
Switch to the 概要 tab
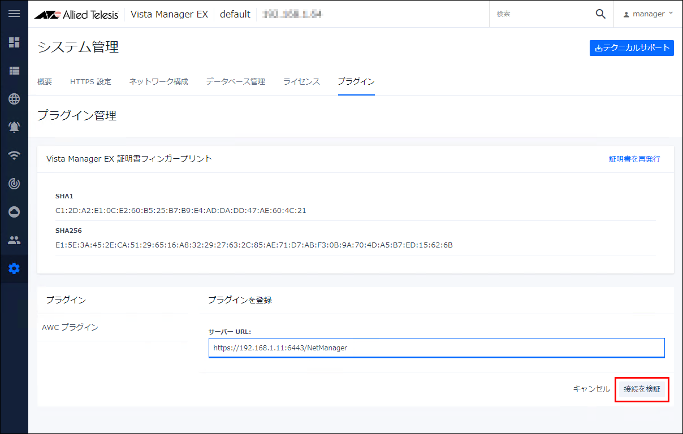45,81
